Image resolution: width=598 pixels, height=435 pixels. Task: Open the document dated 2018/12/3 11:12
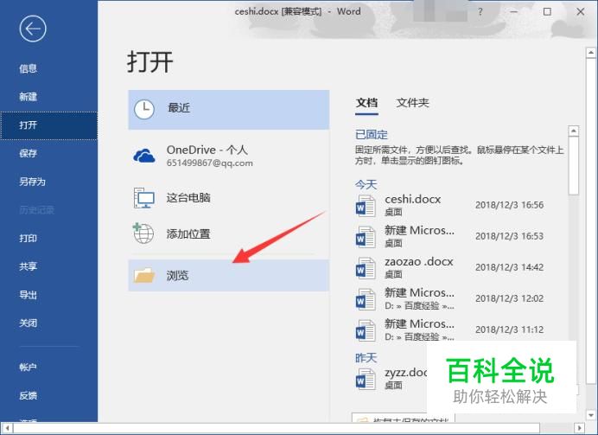click(460, 330)
